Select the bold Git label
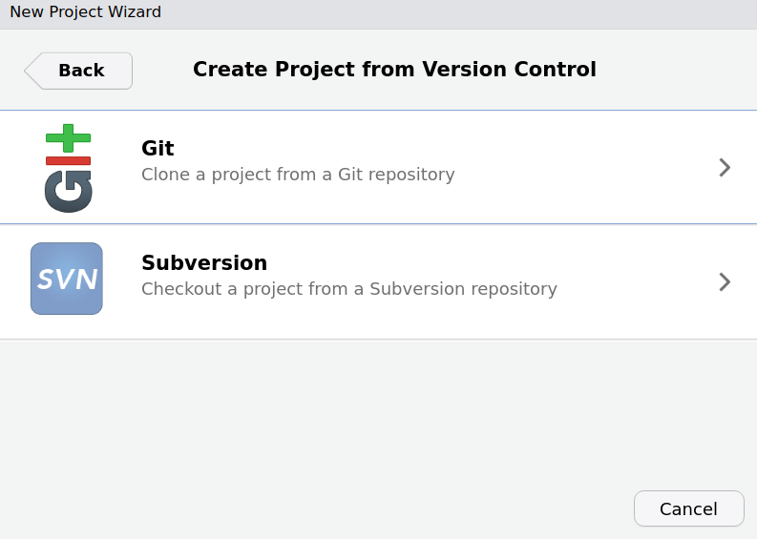757x539 pixels. [x=158, y=149]
